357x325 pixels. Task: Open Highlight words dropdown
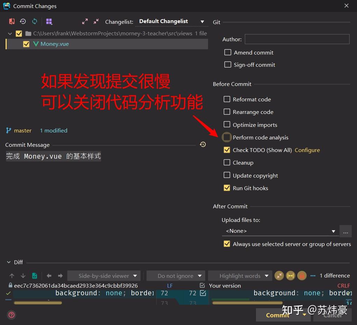tap(240, 276)
